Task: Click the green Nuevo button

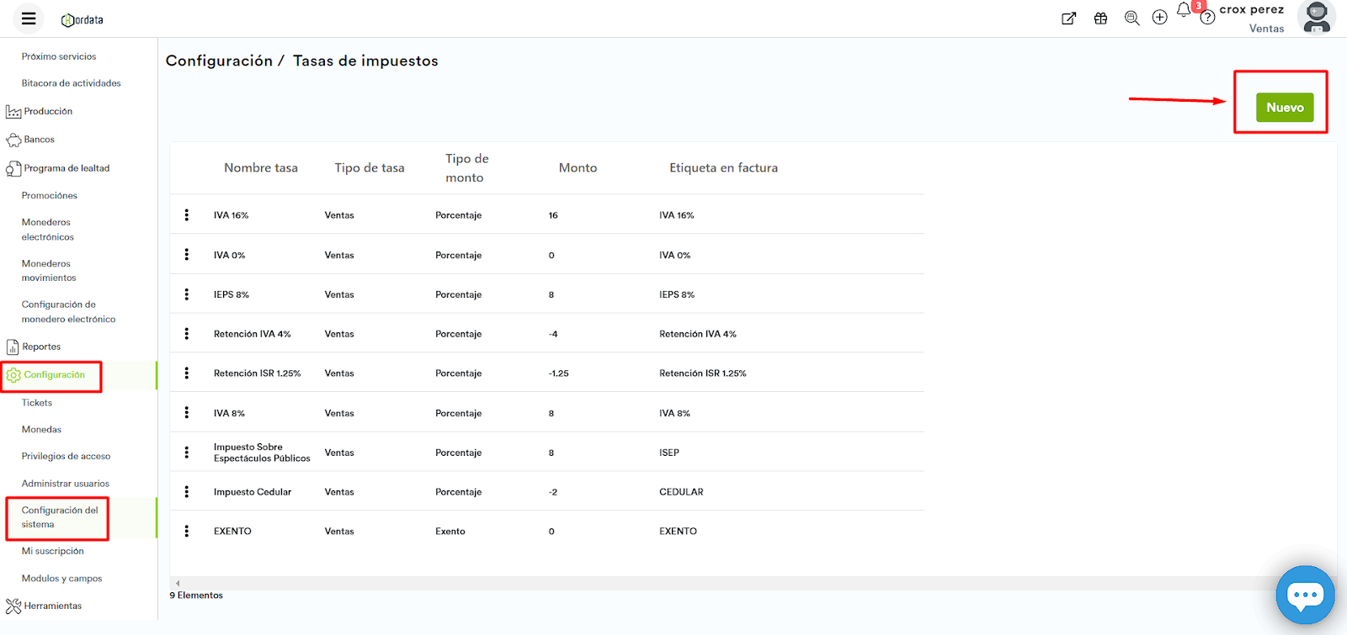Action: (x=1284, y=108)
